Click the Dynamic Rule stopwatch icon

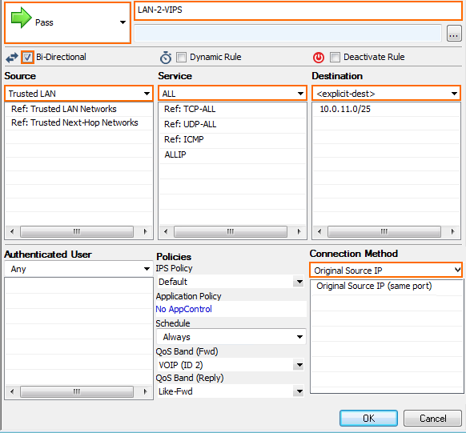(x=166, y=58)
